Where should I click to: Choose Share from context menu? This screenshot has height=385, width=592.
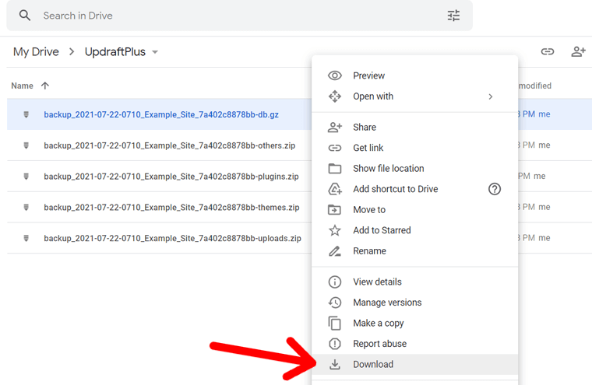414,127
